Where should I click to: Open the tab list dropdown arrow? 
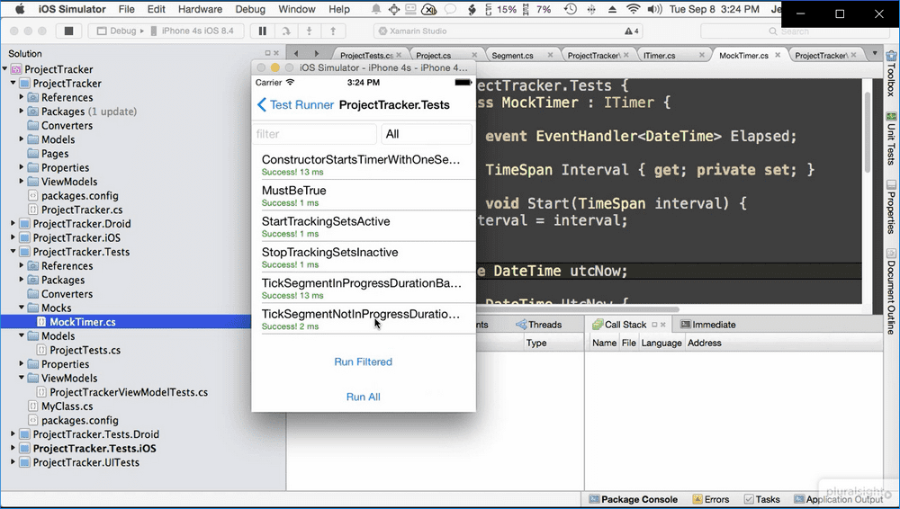(x=875, y=53)
